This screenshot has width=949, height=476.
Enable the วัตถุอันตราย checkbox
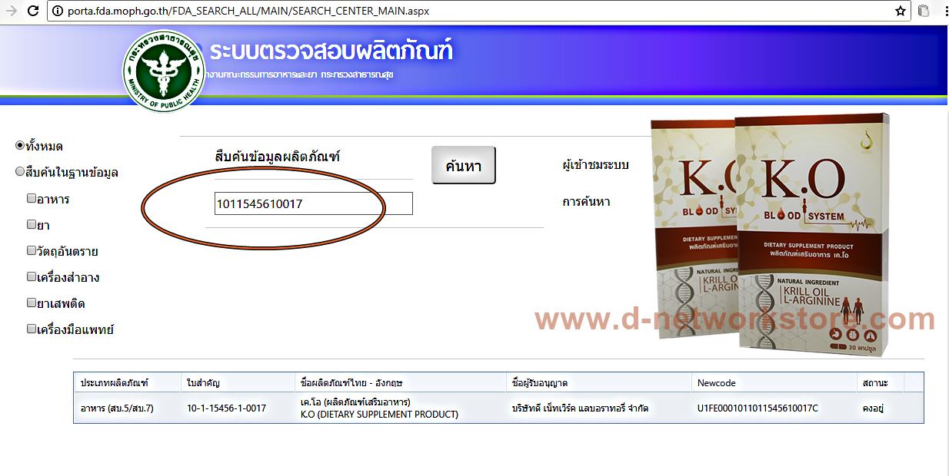[x=32, y=250]
